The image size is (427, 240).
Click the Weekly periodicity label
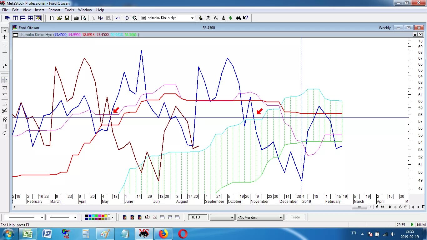[x=385, y=28]
